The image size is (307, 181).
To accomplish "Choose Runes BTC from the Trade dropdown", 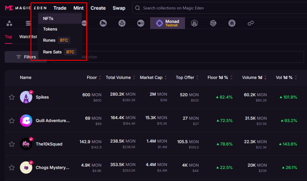I will (60, 40).
